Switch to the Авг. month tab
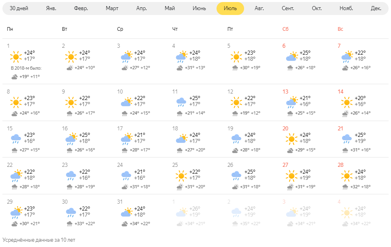This screenshot has width=391, height=247. 259,9
